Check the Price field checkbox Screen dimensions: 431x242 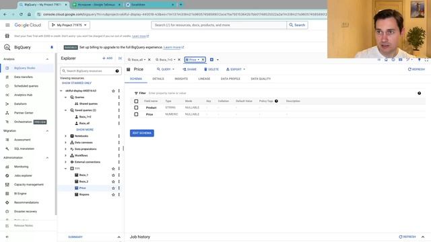point(136,114)
